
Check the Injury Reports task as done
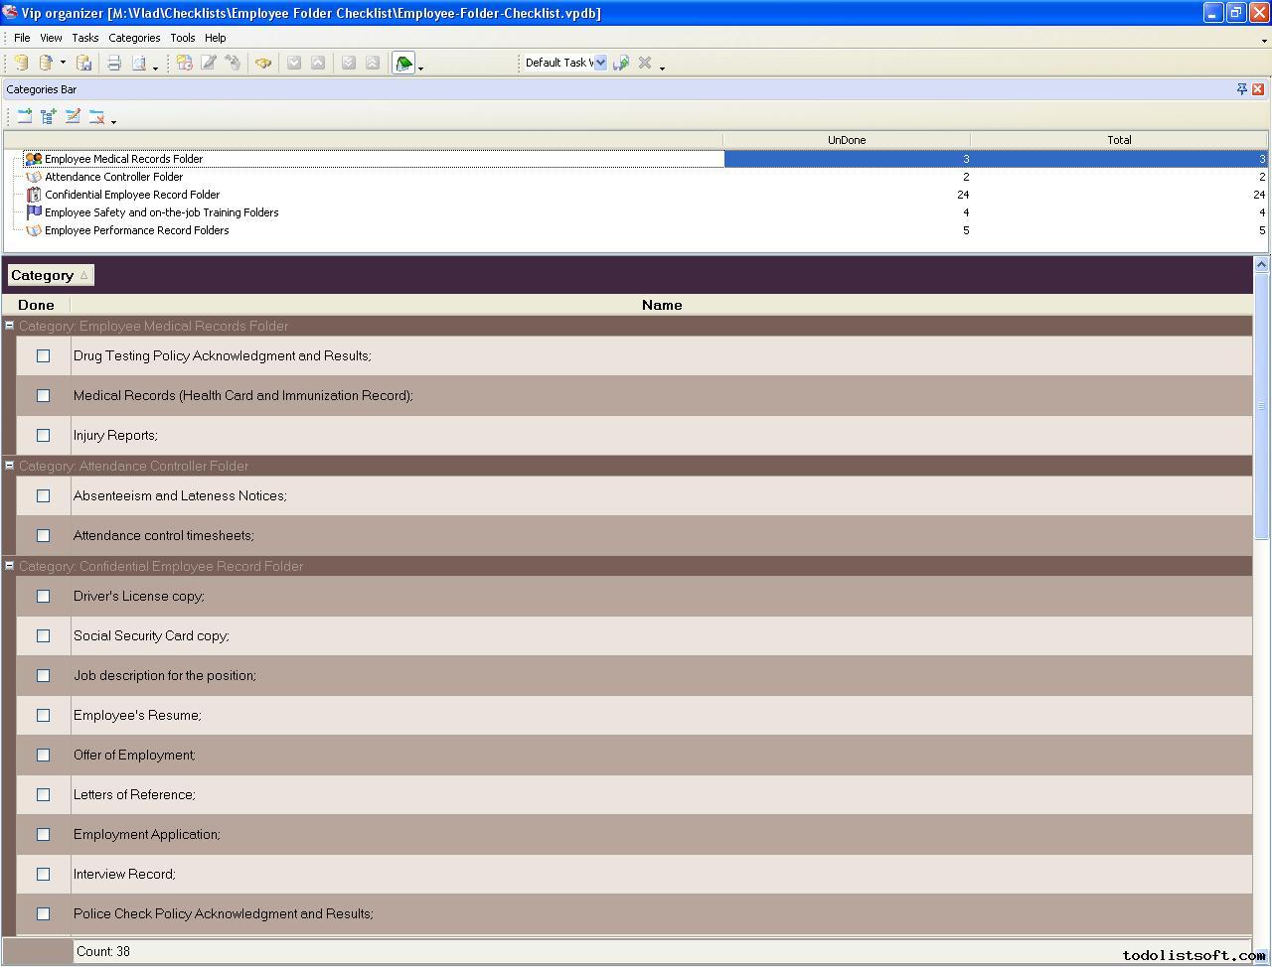(x=43, y=436)
